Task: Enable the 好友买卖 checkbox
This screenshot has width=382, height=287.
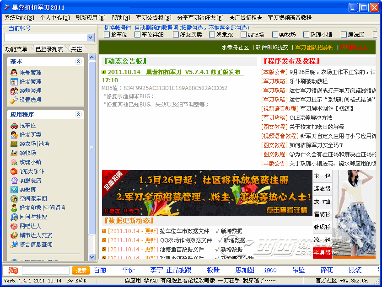Action: [x=176, y=35]
